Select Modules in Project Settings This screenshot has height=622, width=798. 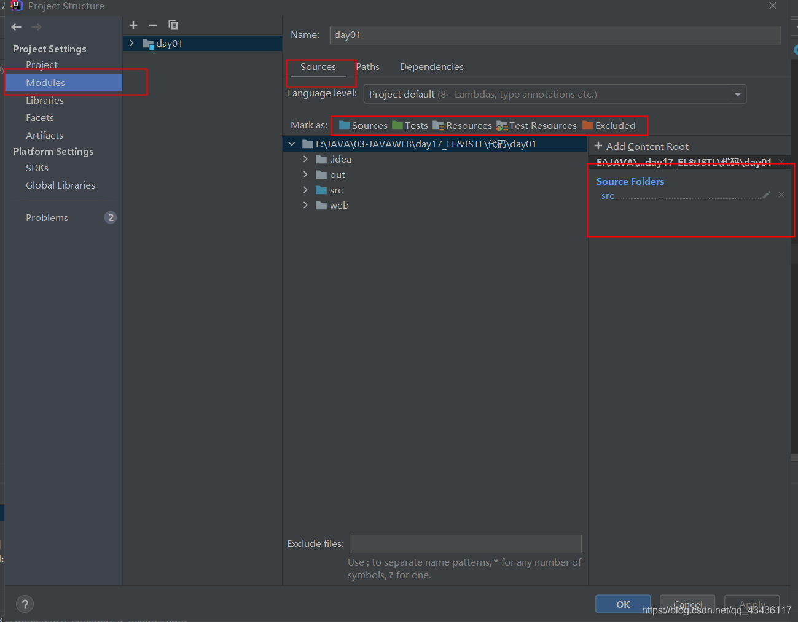tap(64, 82)
